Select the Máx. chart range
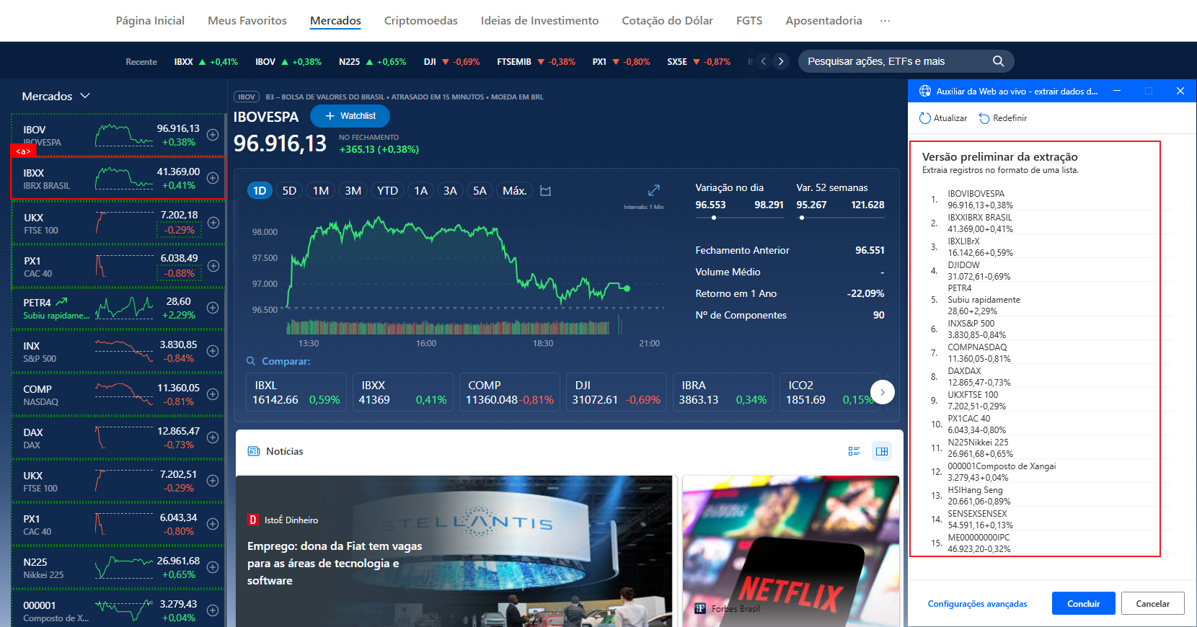Image resolution: width=1197 pixels, height=627 pixels. (514, 191)
